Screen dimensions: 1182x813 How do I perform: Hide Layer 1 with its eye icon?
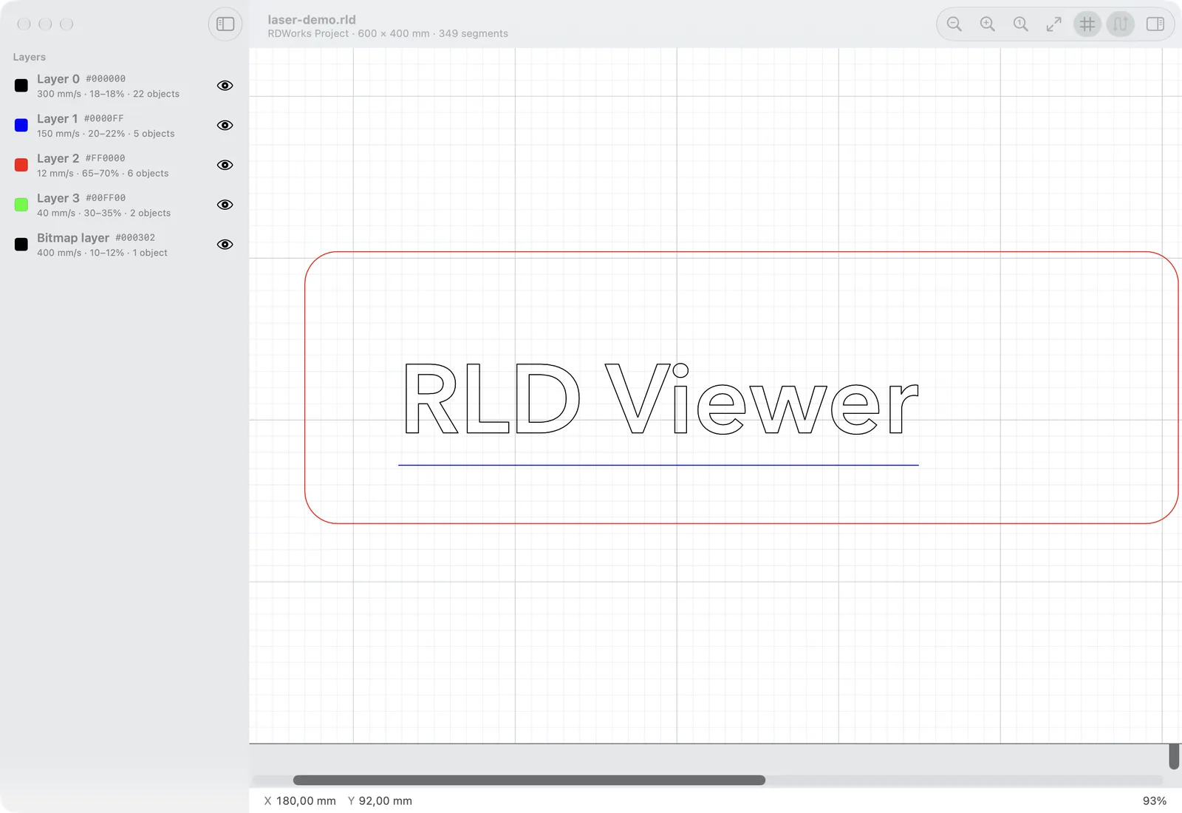tap(225, 126)
